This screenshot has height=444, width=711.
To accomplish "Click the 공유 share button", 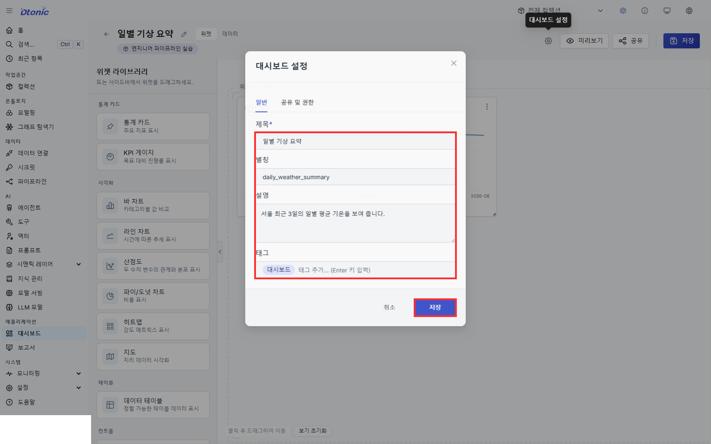I will (631, 41).
